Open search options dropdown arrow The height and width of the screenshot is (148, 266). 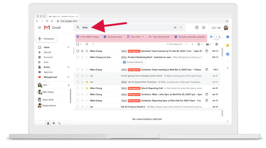(181, 27)
